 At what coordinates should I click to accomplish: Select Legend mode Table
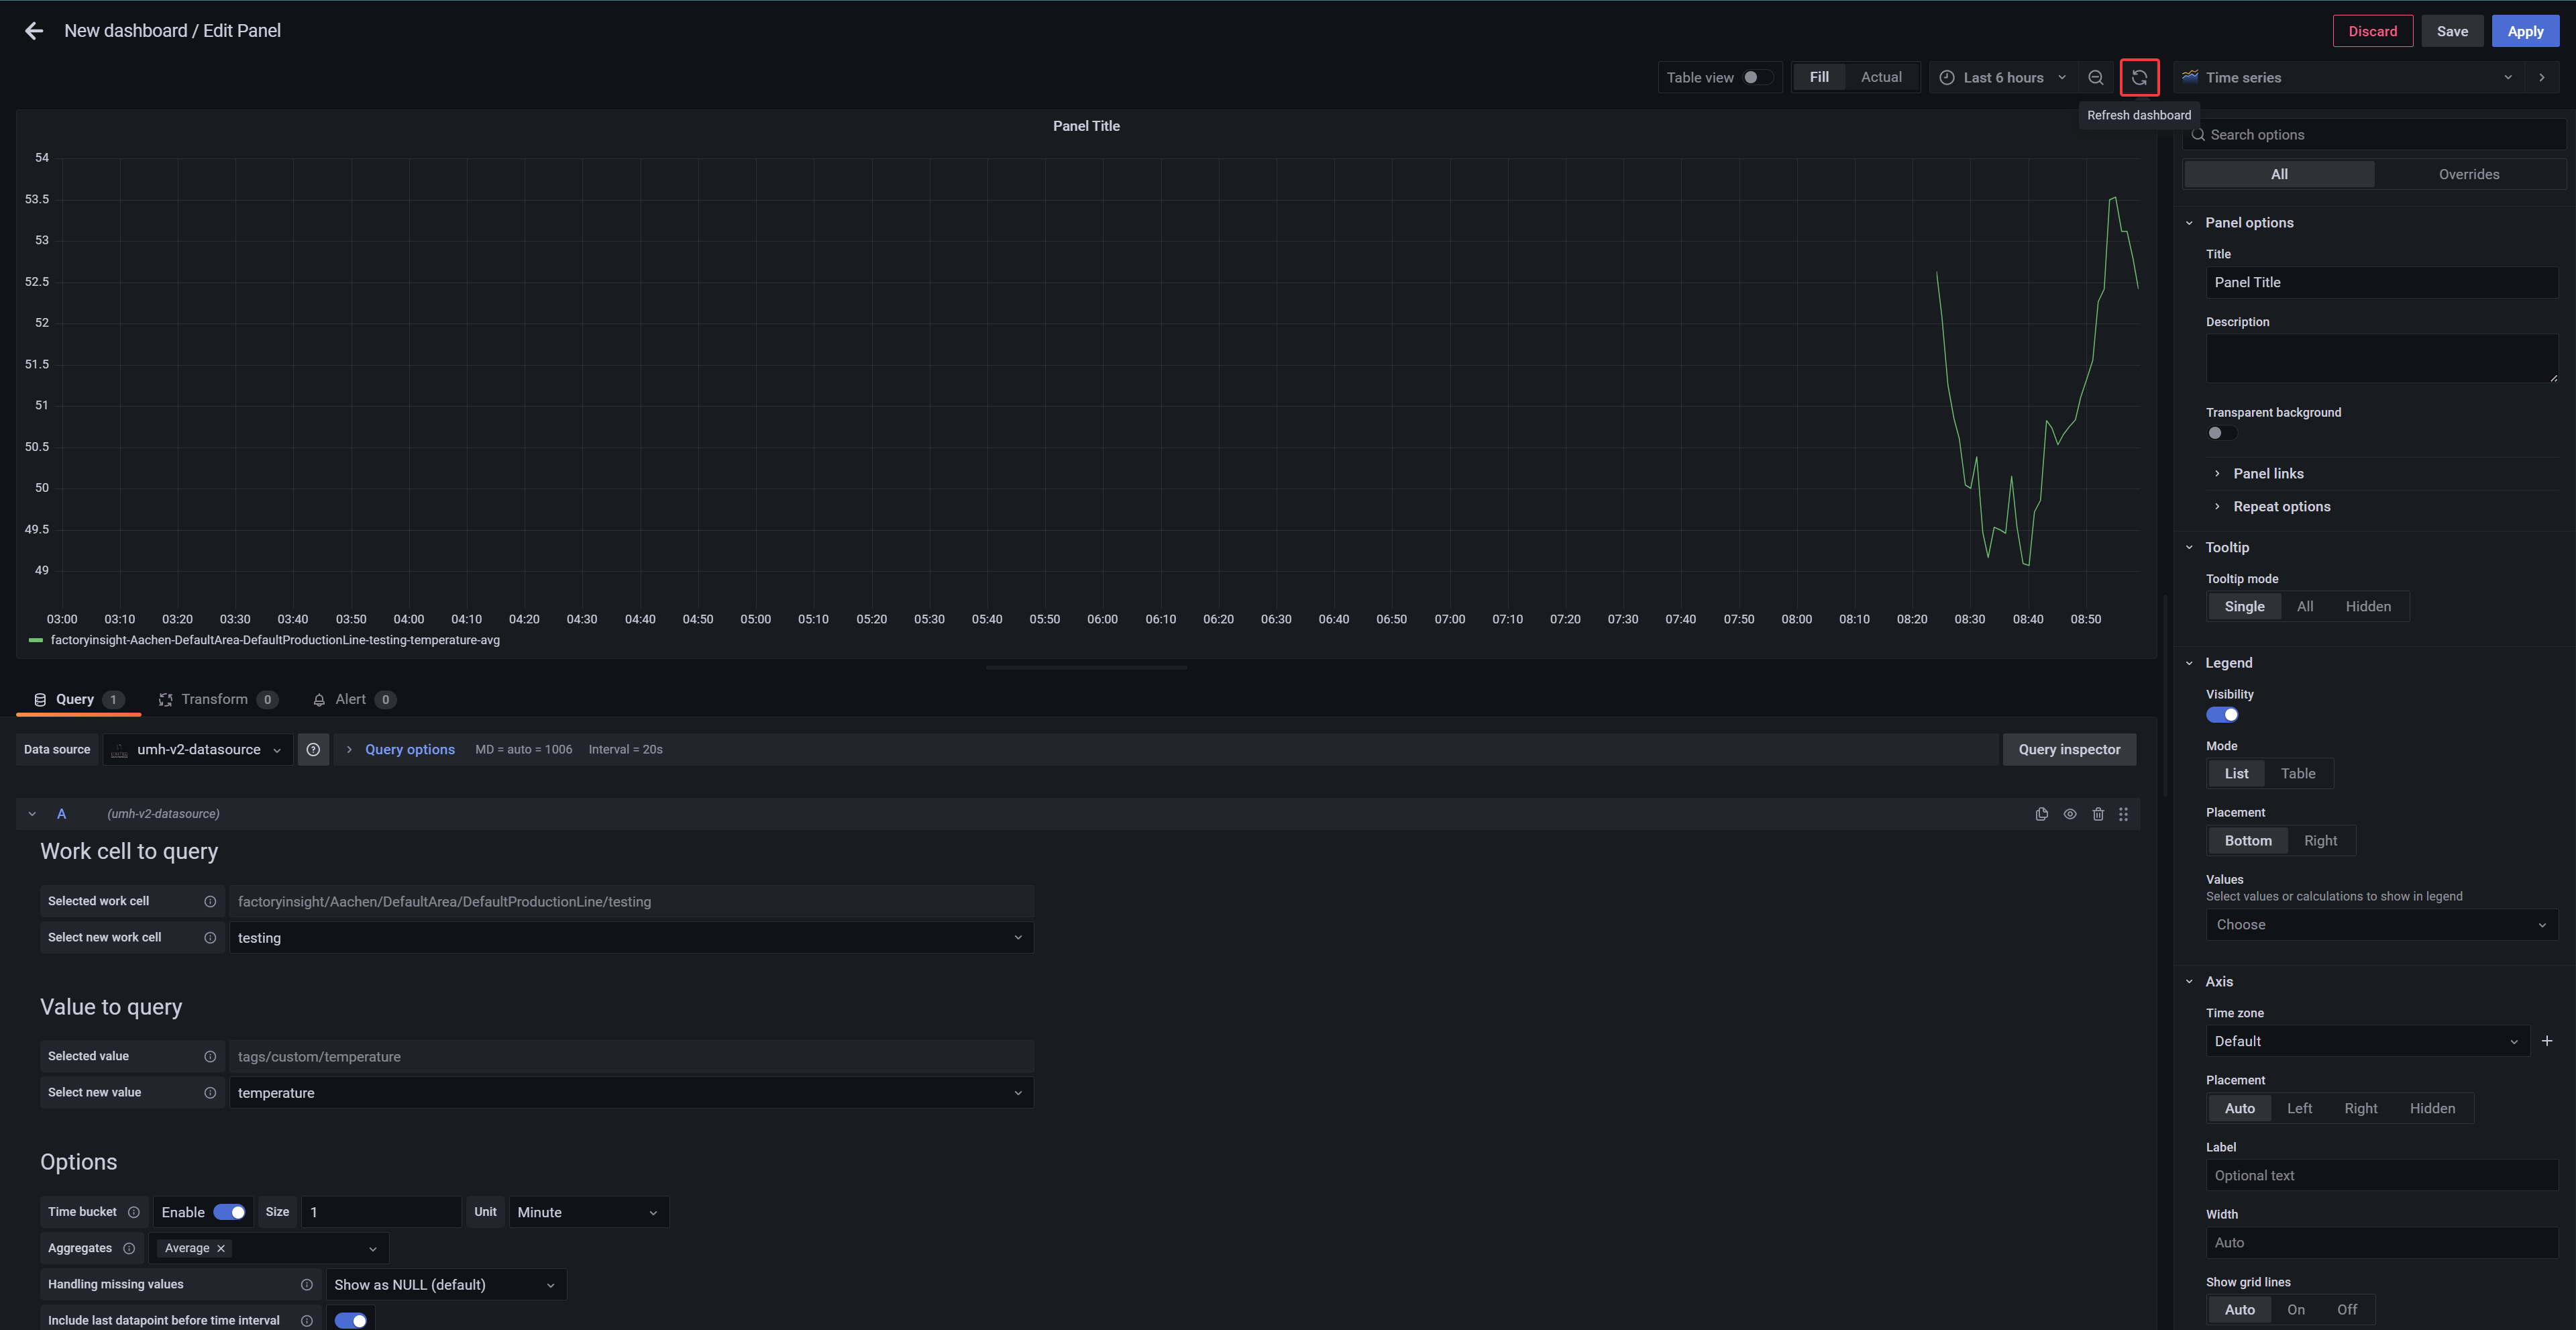tap(2298, 773)
